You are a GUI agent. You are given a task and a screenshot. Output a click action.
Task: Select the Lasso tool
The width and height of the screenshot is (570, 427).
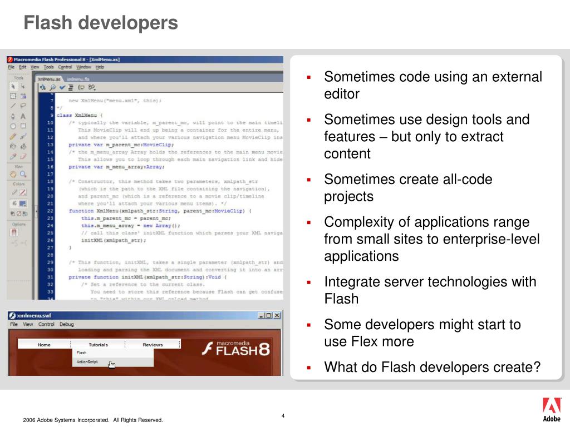[x=23, y=106]
